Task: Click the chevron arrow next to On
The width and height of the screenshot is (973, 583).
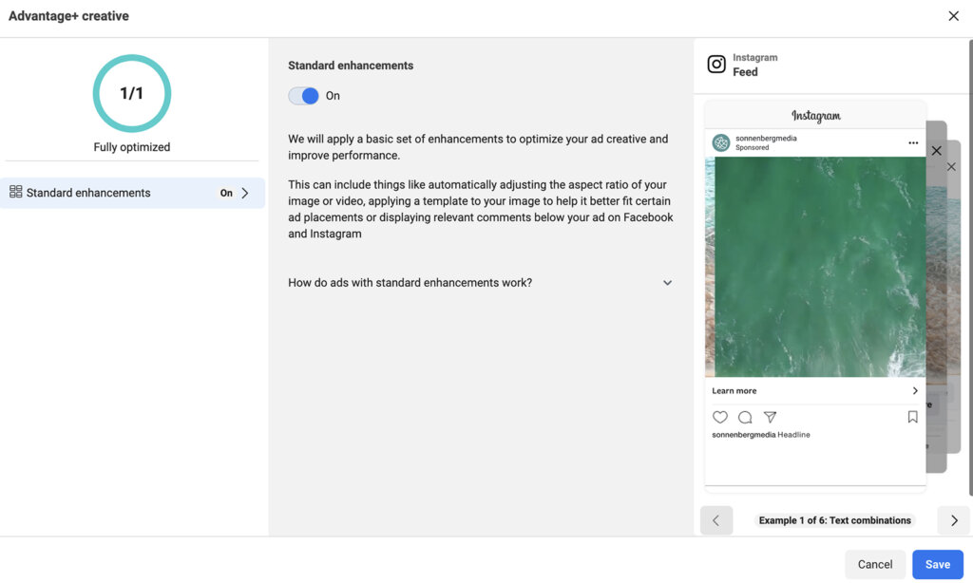Action: tap(245, 193)
